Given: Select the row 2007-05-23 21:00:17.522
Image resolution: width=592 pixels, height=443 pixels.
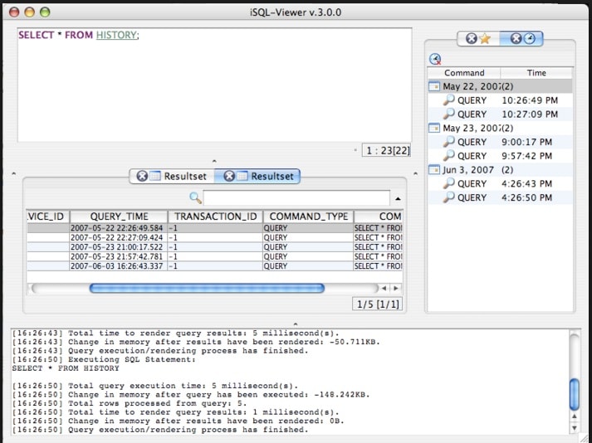Looking at the screenshot, I should (215, 247).
